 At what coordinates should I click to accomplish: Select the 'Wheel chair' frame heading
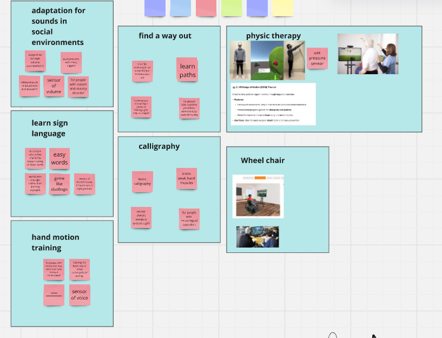click(x=262, y=160)
